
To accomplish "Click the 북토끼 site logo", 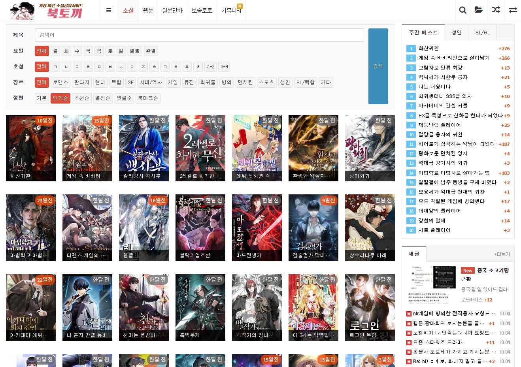I will pyautogui.click(x=47, y=11).
